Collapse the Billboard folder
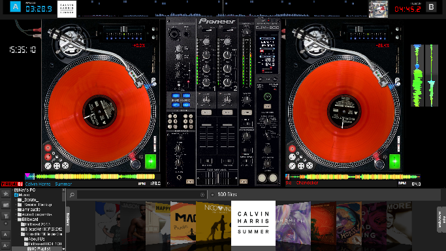446x251 pixels. coord(16,220)
